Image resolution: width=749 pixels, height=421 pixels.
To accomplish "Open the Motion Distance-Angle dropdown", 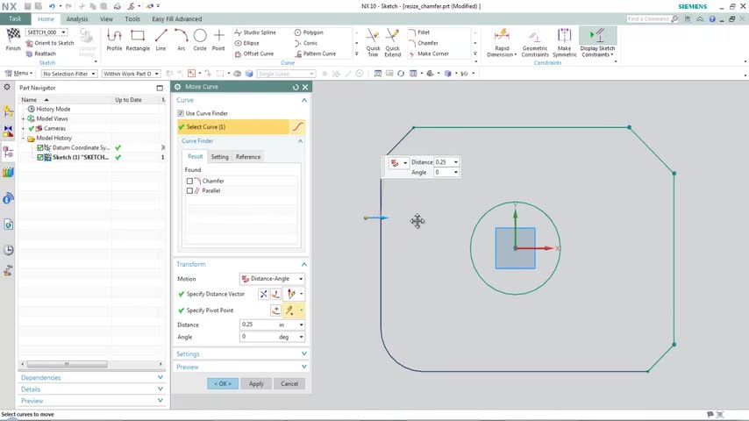I will pyautogui.click(x=272, y=279).
